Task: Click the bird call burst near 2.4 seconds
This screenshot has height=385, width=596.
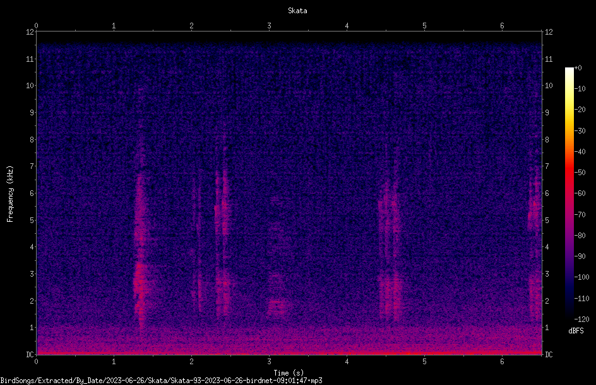Action: (x=223, y=243)
